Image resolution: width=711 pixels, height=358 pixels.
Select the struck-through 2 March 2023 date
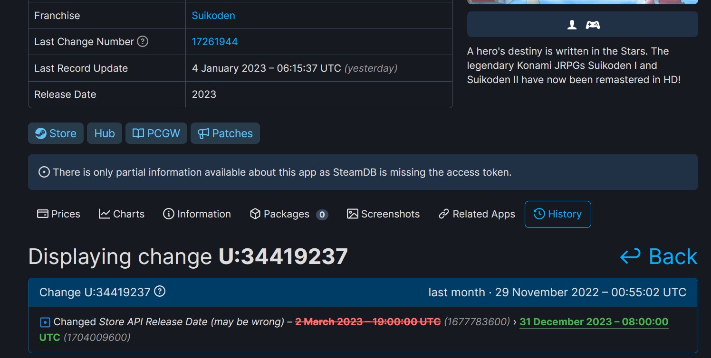(368, 322)
